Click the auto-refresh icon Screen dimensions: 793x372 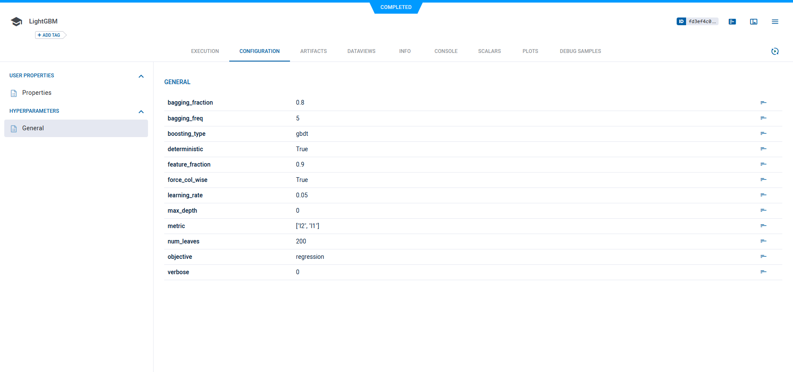coord(775,51)
